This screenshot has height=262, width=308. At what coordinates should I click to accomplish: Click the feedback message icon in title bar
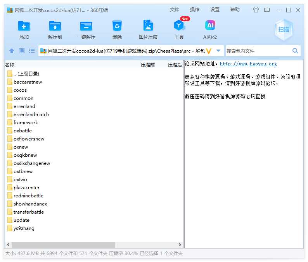click(267, 10)
